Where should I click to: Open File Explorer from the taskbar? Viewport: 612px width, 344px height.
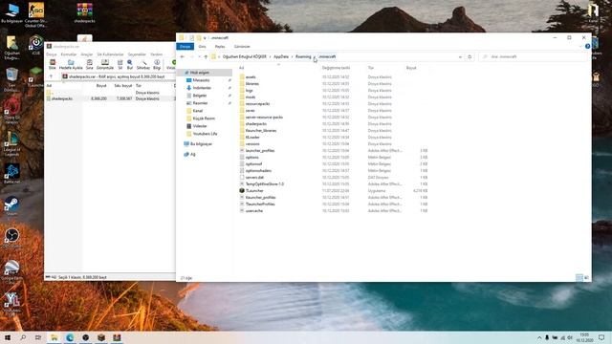click(55, 337)
